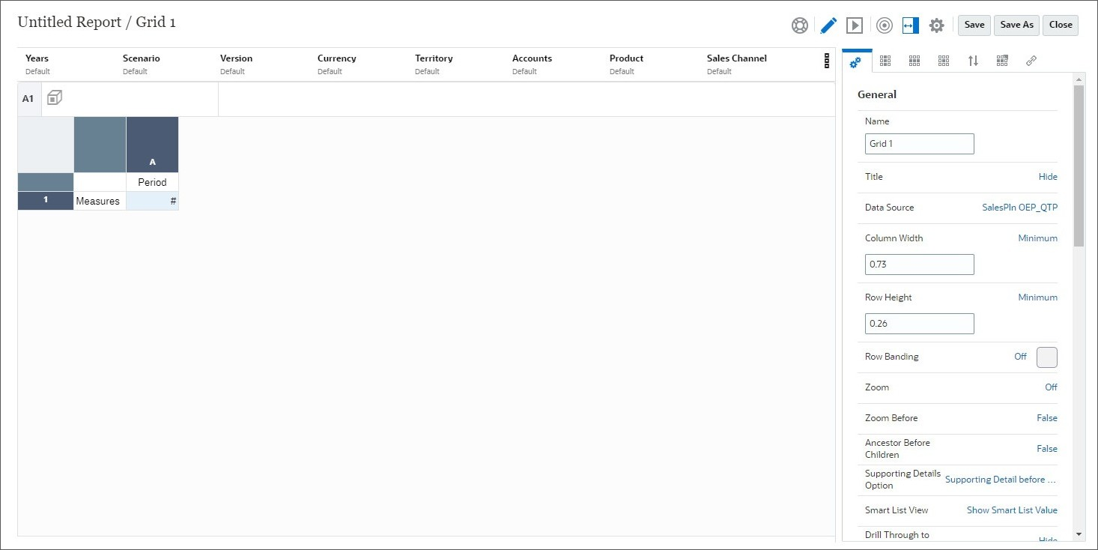Image resolution: width=1098 pixels, height=550 pixels.
Task: Switch to the chain link drill tab
Action: click(x=1031, y=60)
